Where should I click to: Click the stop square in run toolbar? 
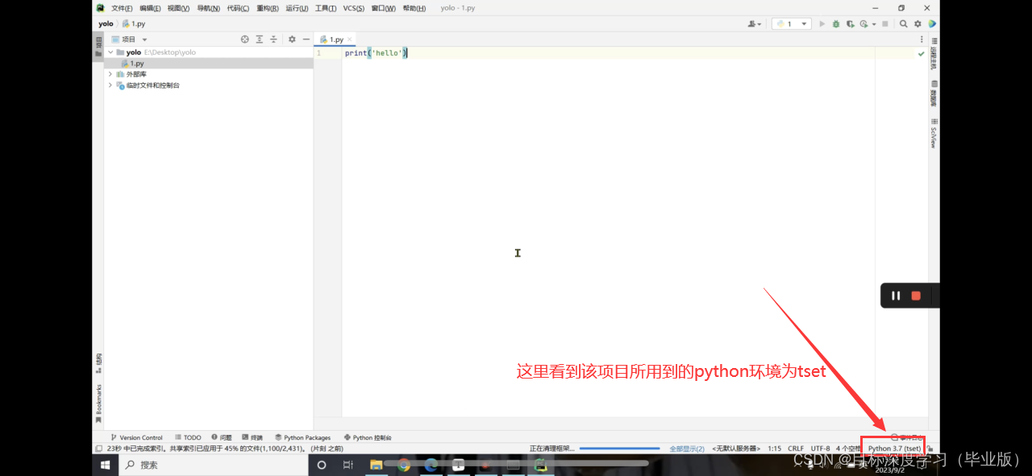[x=885, y=24]
